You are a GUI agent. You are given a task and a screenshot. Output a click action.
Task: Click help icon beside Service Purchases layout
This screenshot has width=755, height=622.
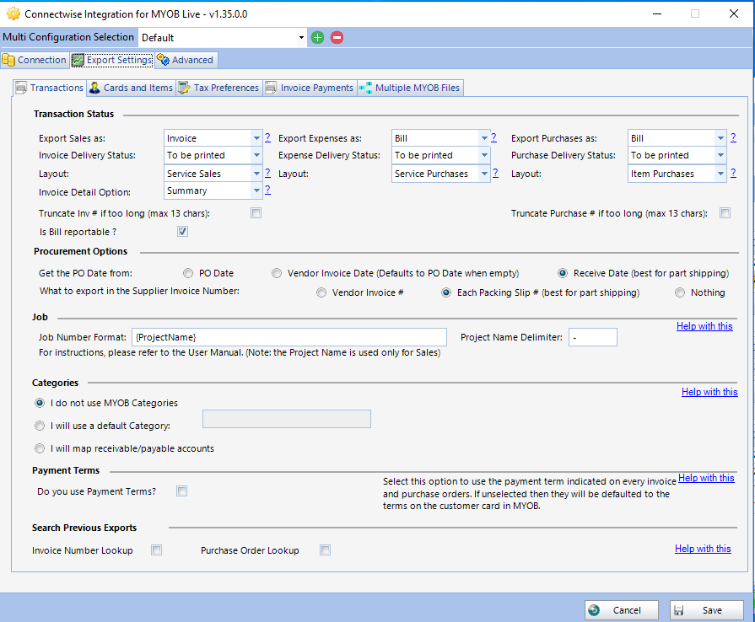(x=495, y=173)
